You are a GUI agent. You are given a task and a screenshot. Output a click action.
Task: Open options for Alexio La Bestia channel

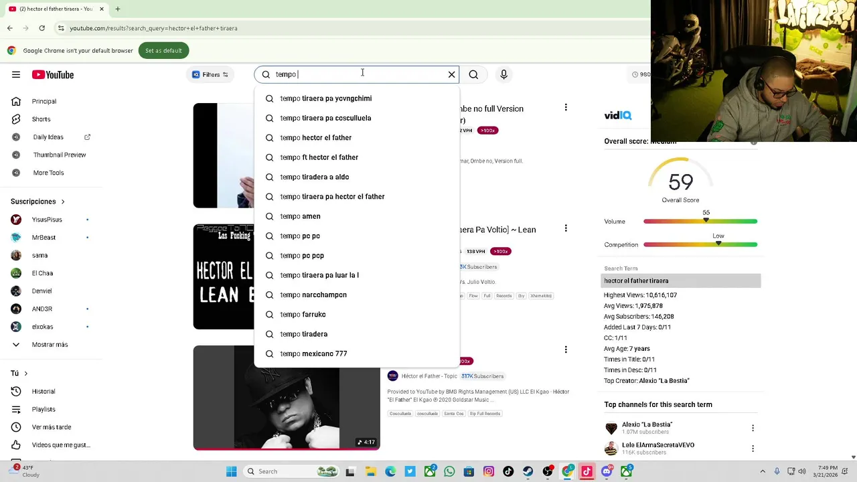753,428
